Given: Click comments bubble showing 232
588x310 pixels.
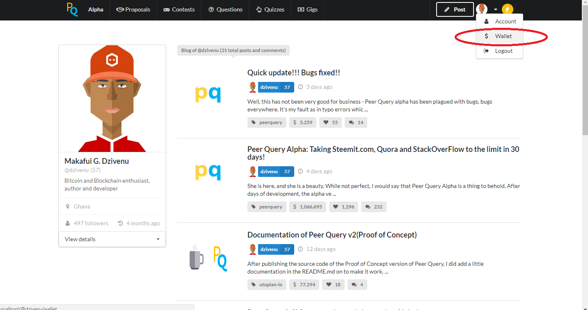Looking at the screenshot, I should click(x=373, y=207).
